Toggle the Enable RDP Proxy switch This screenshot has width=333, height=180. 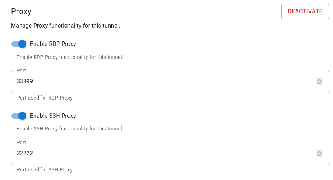coord(19,44)
